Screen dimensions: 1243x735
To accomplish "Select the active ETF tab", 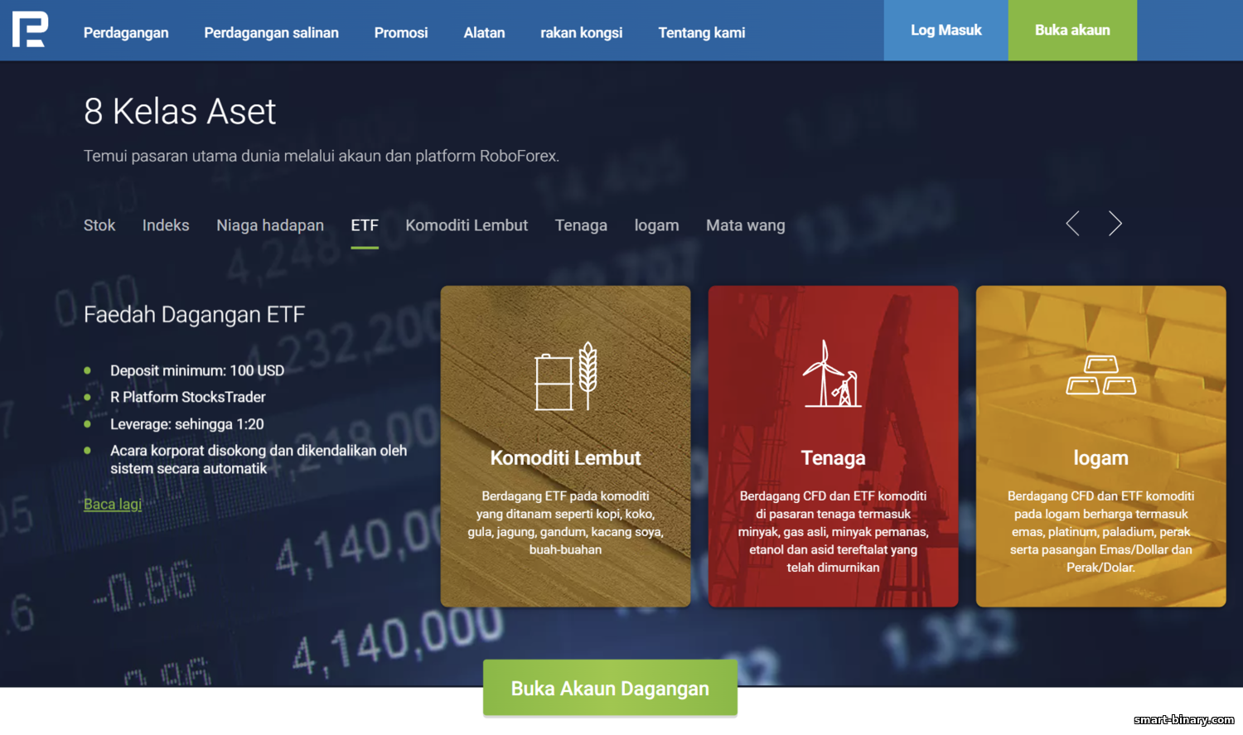I will coord(365,225).
